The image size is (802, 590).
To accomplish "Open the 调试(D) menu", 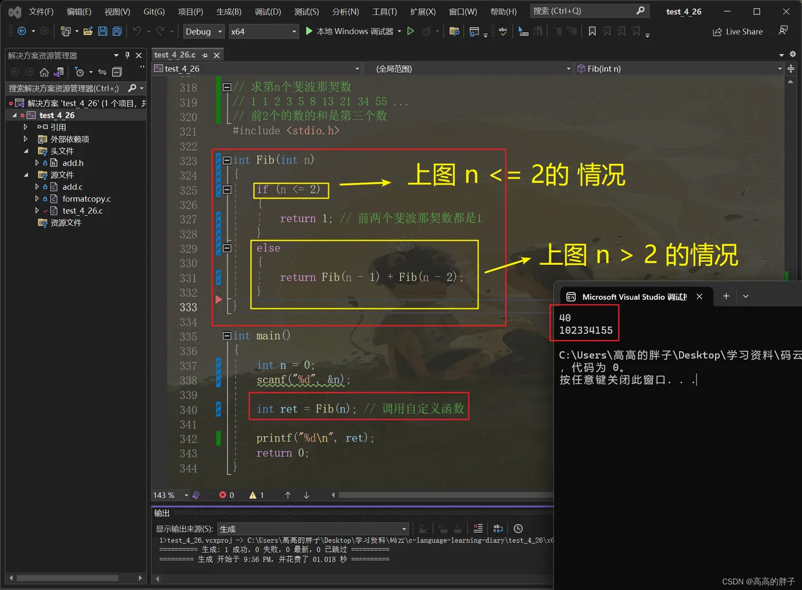I will tap(268, 11).
